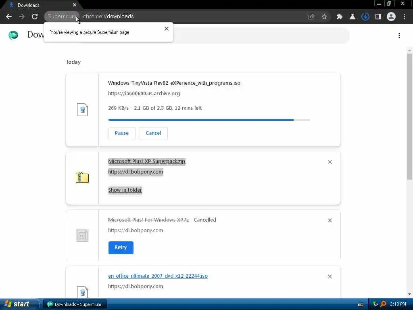Go back with the browser back arrow
413x310 pixels.
9,17
